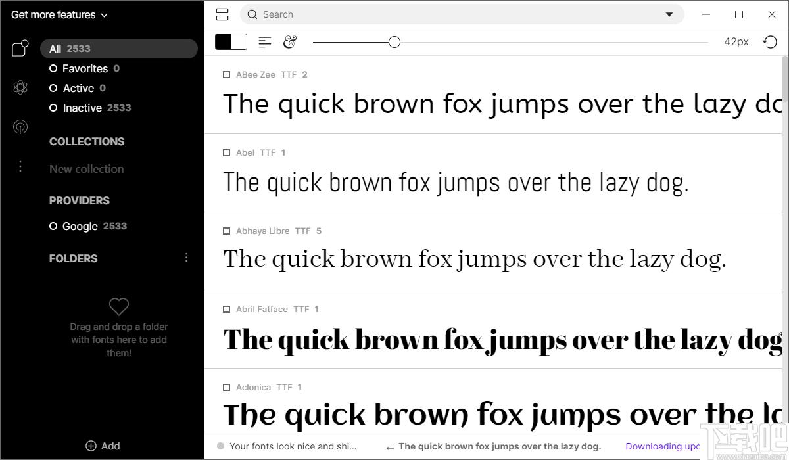The width and height of the screenshot is (789, 460).
Task: Select the Inactive filter radio
Action: tap(53, 108)
